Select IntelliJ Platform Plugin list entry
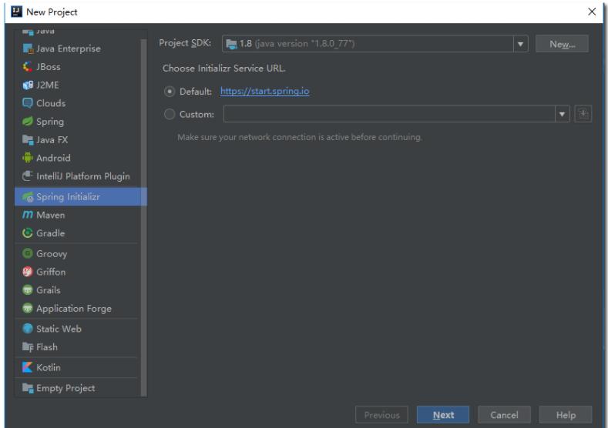 point(80,176)
